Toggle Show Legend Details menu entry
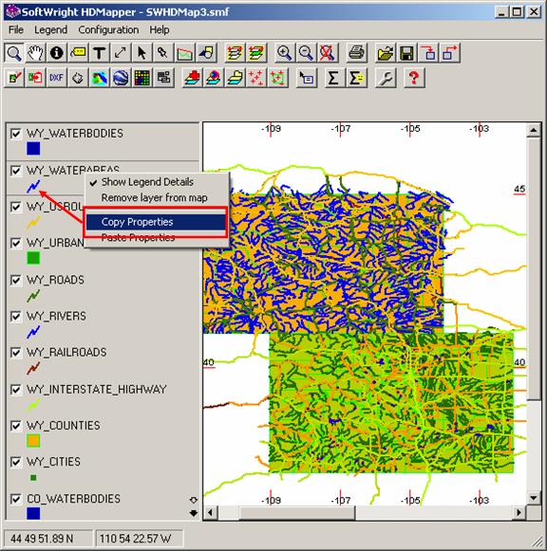This screenshot has width=547, height=551. 156,182
